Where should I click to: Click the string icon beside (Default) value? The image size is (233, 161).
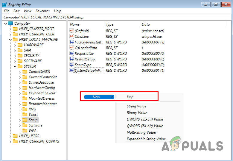[x=71, y=31]
